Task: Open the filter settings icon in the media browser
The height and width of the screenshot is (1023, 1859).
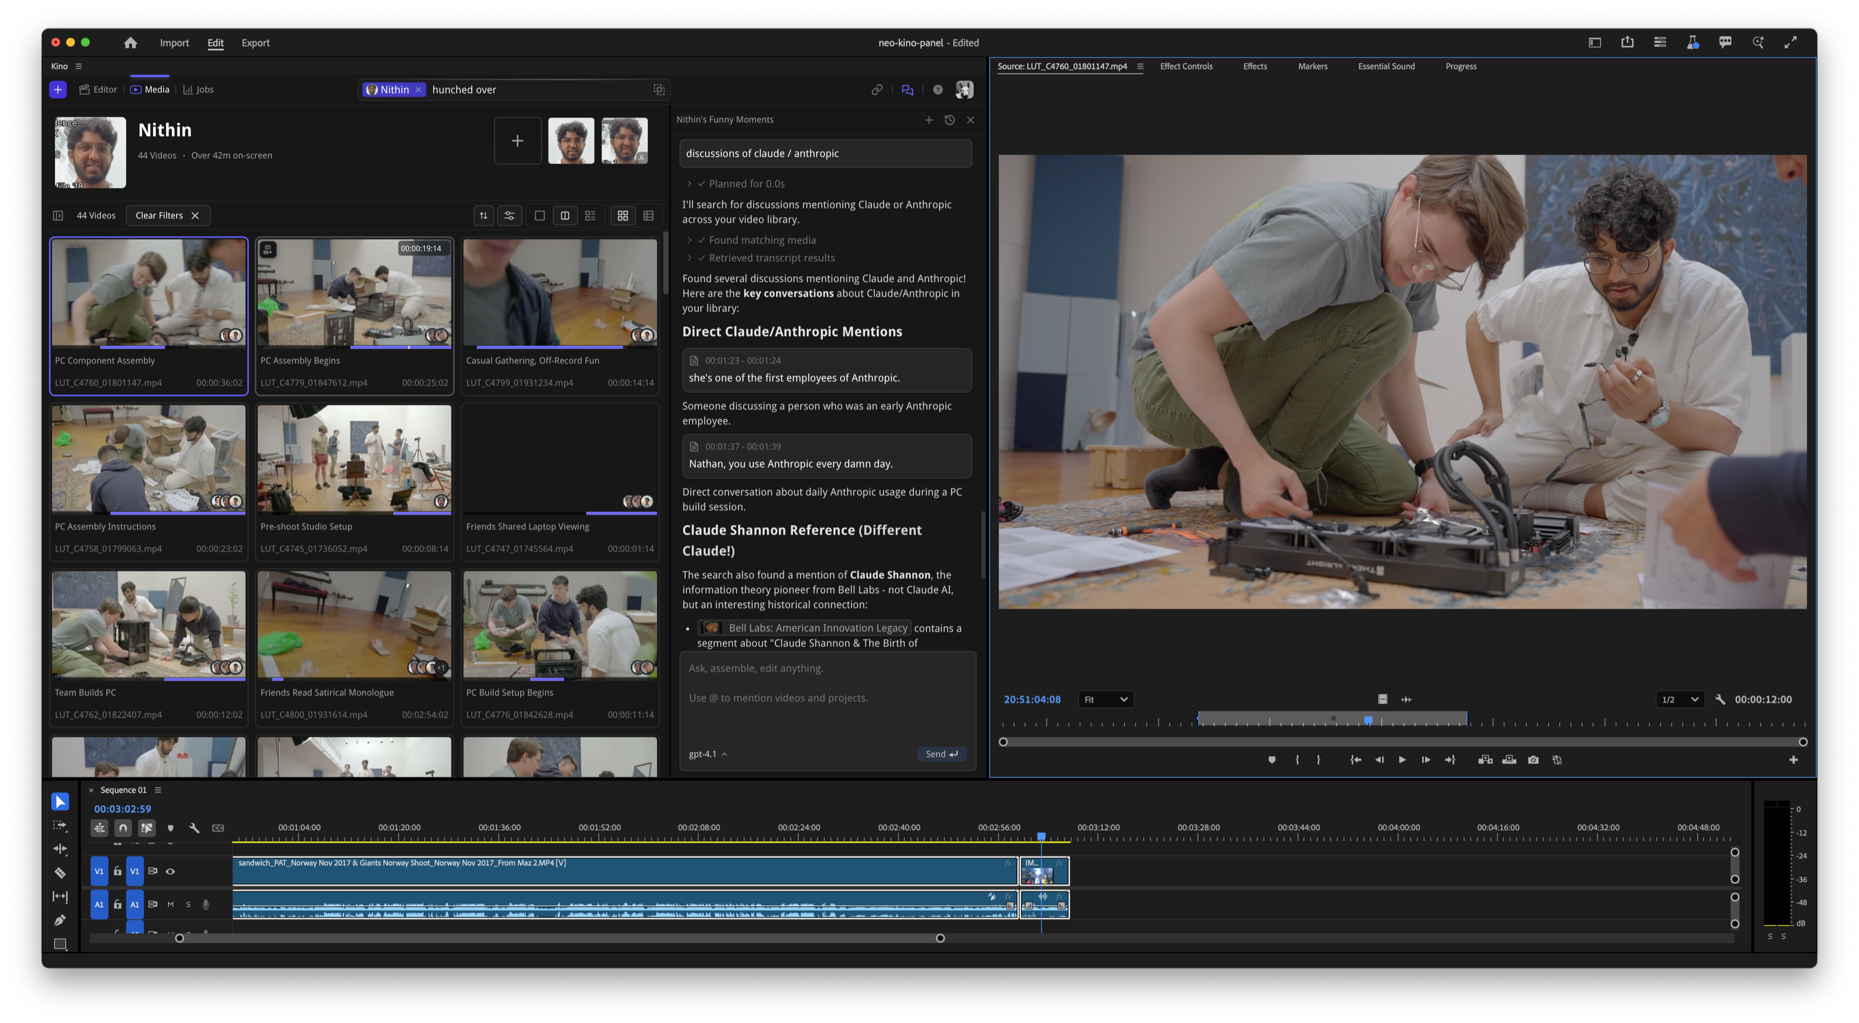Action: click(x=509, y=215)
